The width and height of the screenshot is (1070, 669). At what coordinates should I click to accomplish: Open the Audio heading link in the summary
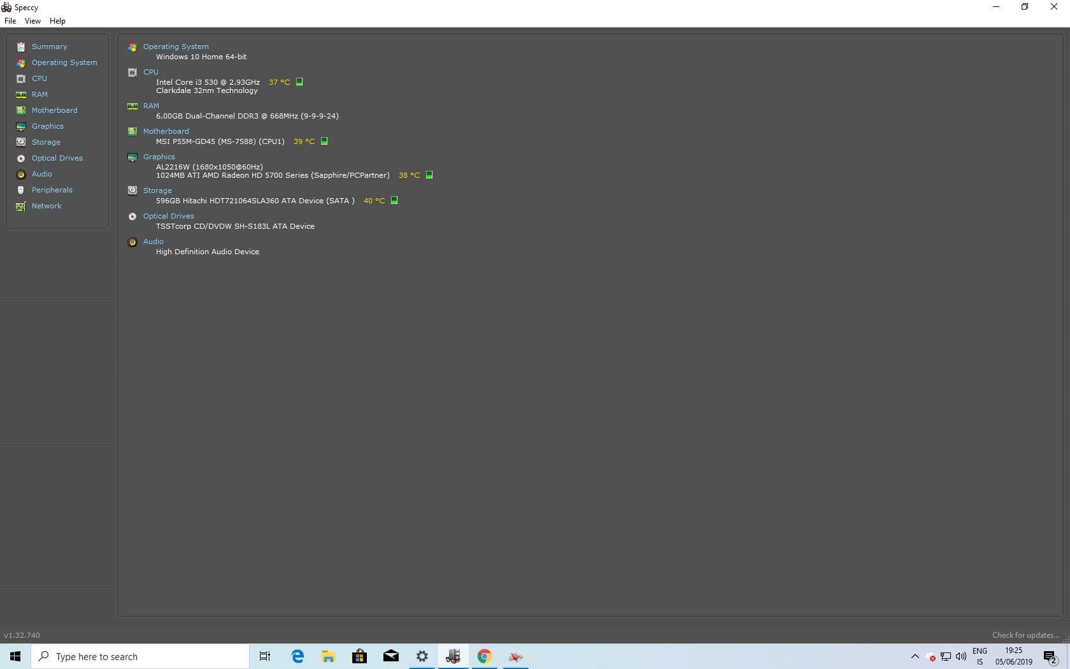pyautogui.click(x=153, y=241)
